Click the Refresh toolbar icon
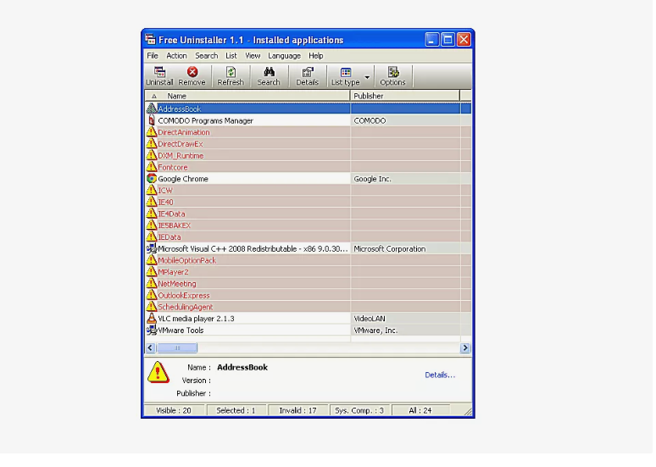The height and width of the screenshot is (467, 656). tap(231, 72)
